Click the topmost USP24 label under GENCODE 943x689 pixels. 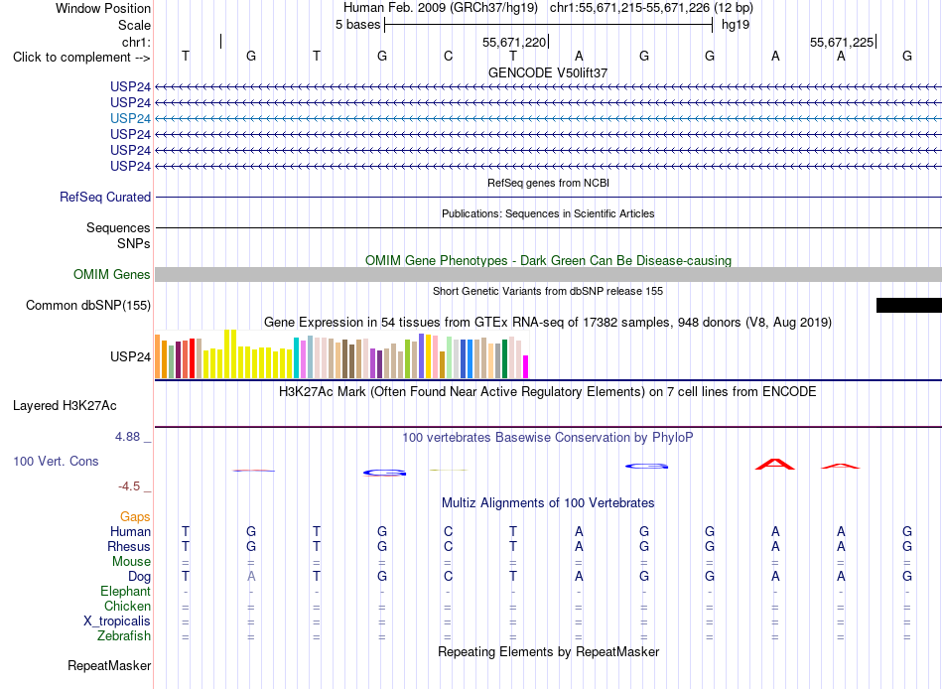tap(130, 86)
